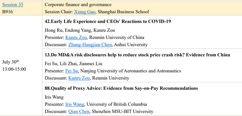Click the Quality of Proxy Advice title
242x116 pixels.
tap(121, 88)
